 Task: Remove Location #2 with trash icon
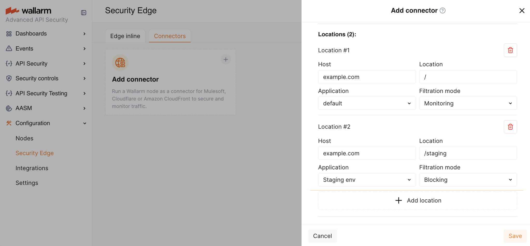tap(510, 127)
